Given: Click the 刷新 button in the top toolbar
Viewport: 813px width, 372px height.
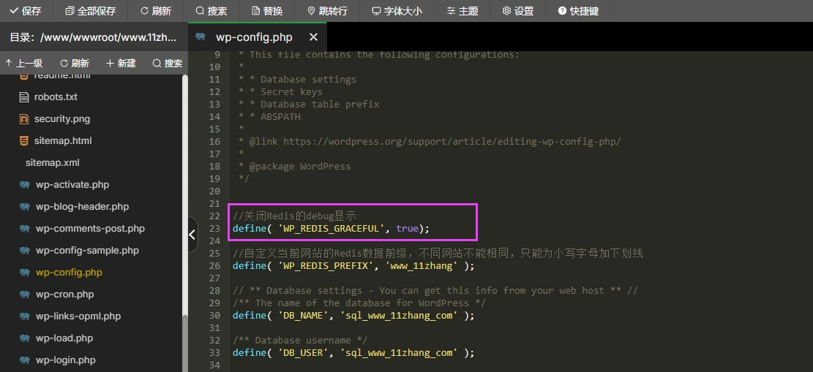Looking at the screenshot, I should point(156,11).
